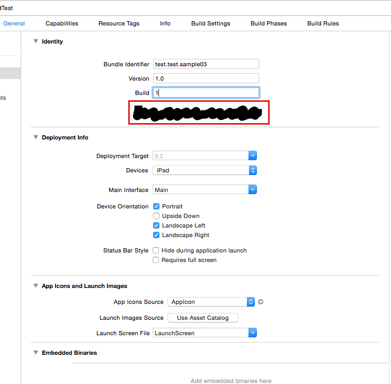Click the Bundle Identifier text field
This screenshot has height=384, width=391.
[206, 64]
